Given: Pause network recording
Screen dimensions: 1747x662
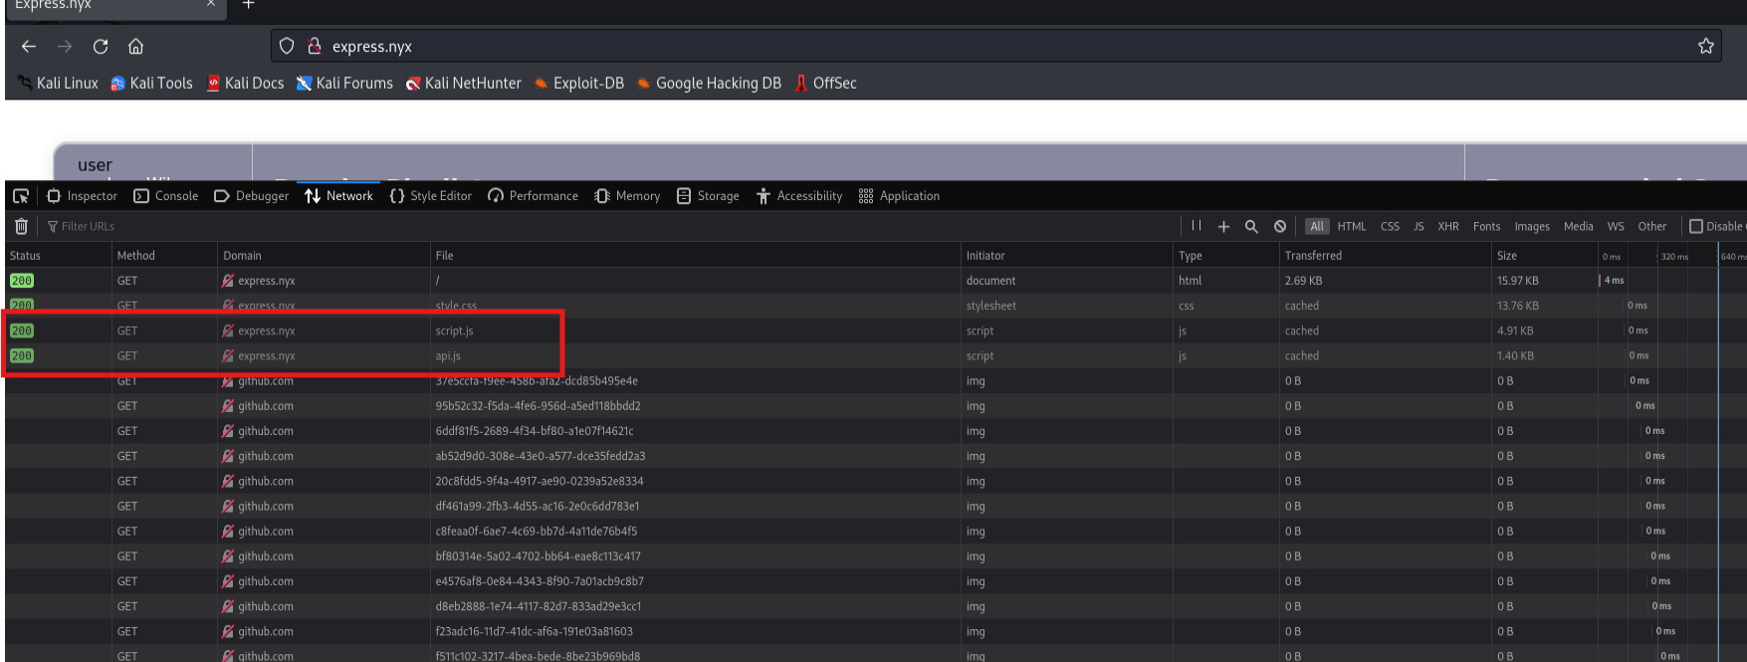Looking at the screenshot, I should click(x=1197, y=226).
